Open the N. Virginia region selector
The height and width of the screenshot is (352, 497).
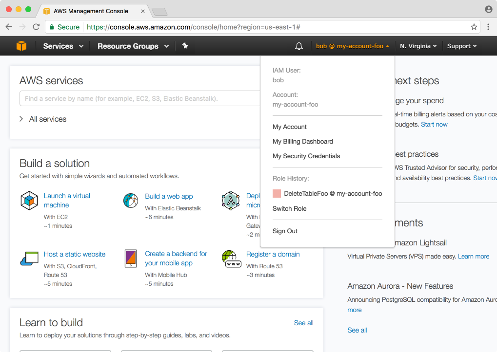pos(418,46)
